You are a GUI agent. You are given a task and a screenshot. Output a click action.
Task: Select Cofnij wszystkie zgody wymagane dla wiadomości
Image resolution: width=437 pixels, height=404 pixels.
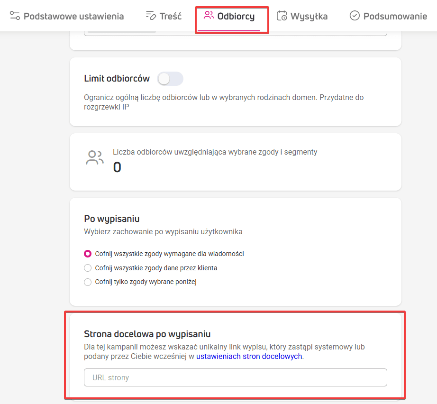[88, 254]
